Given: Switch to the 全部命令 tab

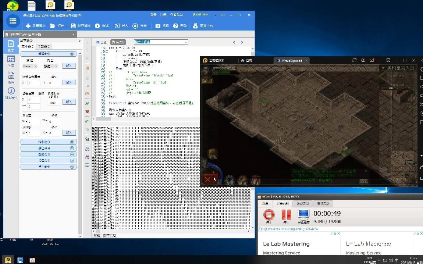Looking at the screenshot, I should click(44, 46).
